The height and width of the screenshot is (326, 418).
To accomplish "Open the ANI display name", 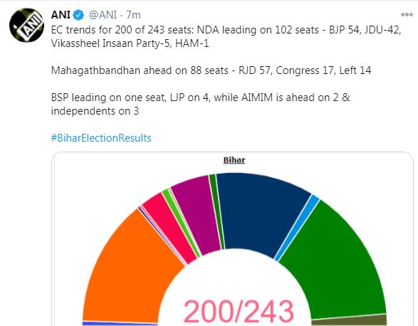I will (61, 15).
